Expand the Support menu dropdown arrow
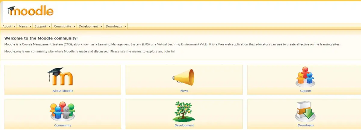This screenshot has height=130, width=361. click(x=49, y=27)
